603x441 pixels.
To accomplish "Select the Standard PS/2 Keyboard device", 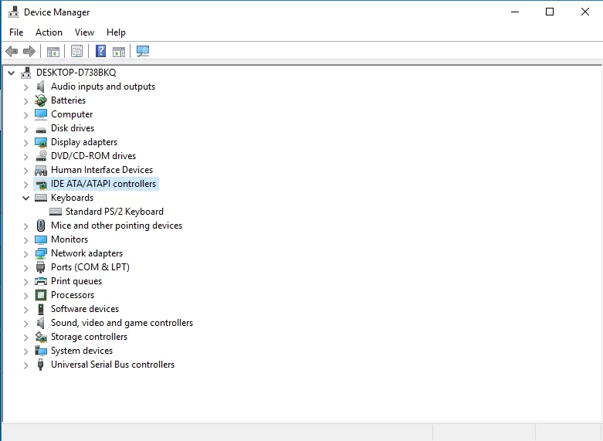I will [x=114, y=212].
